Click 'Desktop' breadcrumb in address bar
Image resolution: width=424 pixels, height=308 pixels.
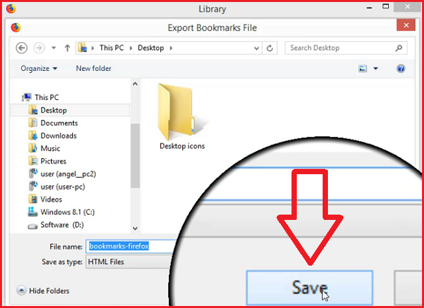click(150, 48)
